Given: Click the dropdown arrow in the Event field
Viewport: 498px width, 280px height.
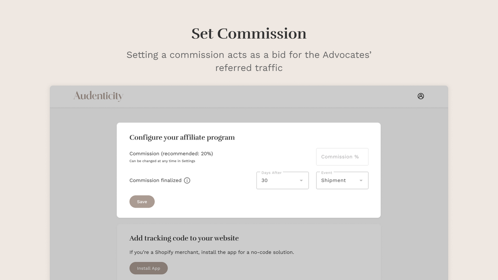Looking at the screenshot, I should [x=361, y=180].
